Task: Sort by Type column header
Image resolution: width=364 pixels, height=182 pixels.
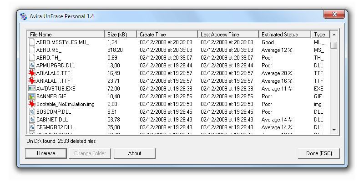Action: pos(320,35)
